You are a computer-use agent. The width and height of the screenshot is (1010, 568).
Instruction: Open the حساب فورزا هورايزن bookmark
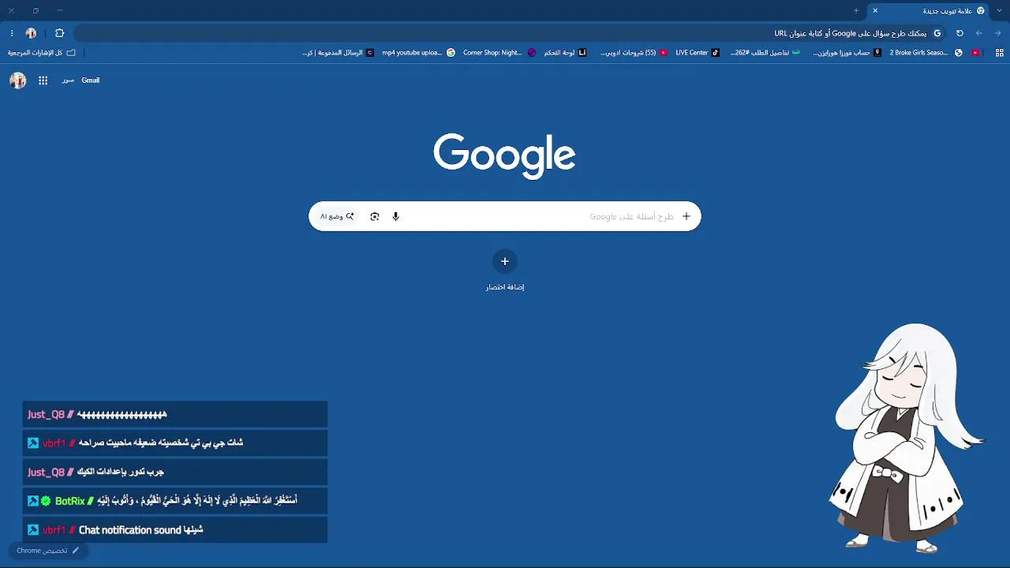pyautogui.click(x=847, y=53)
